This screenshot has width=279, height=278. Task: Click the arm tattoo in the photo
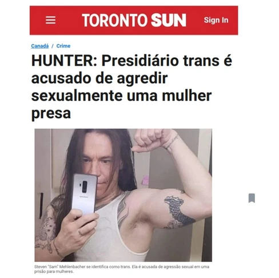point(178,212)
